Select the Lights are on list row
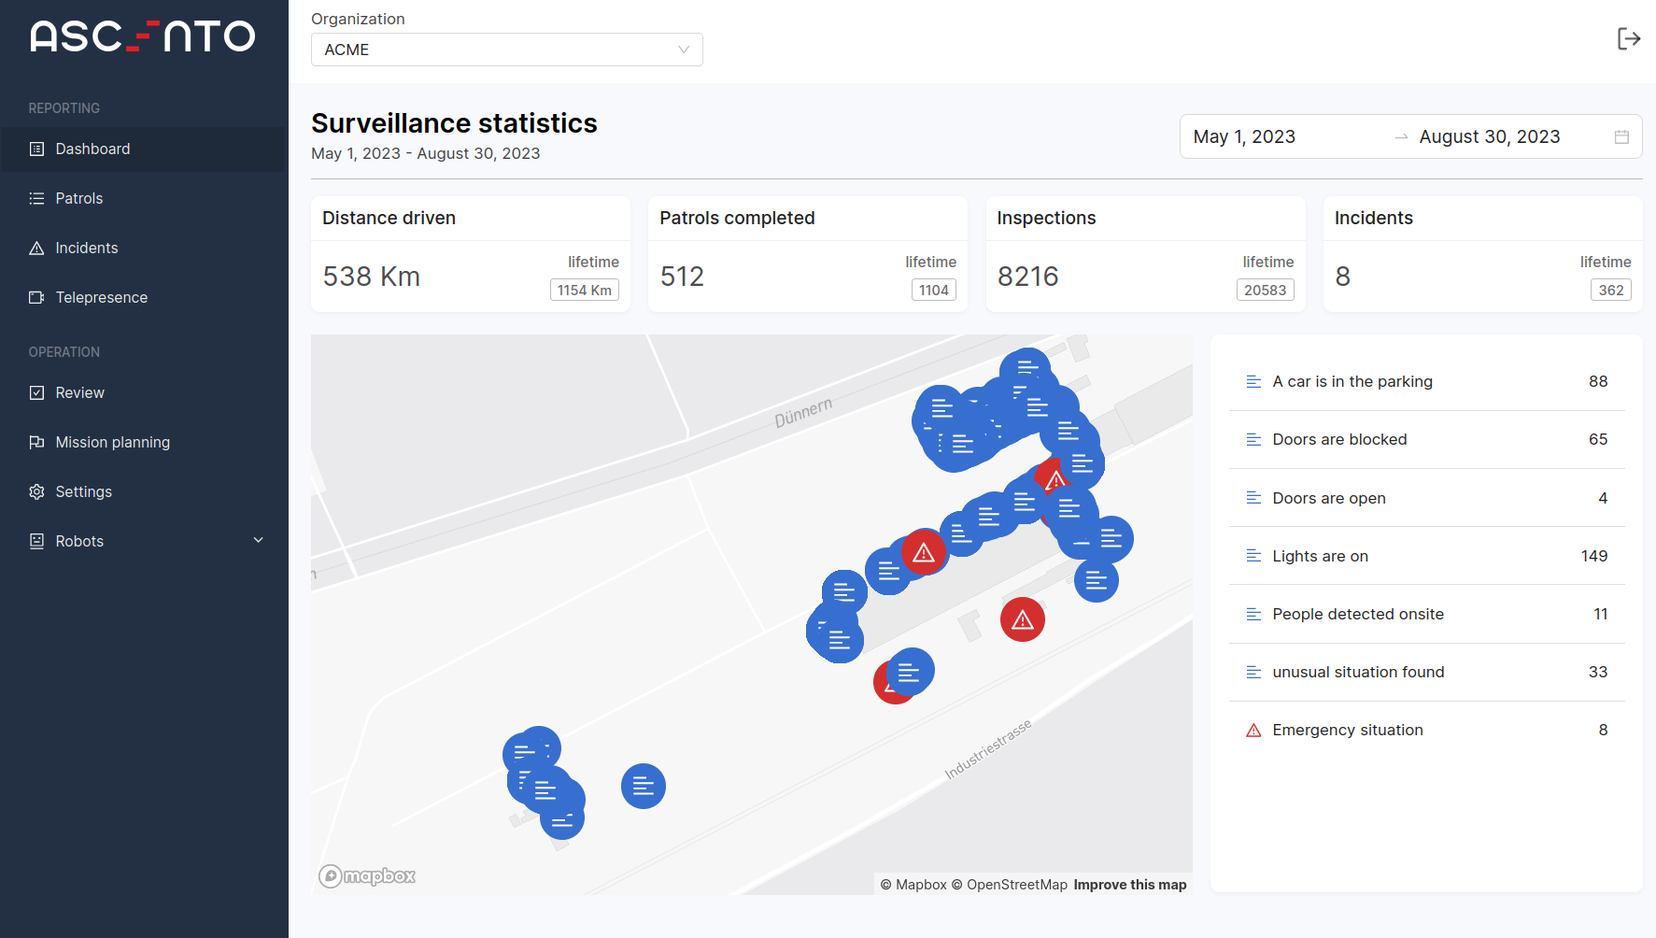The image size is (1656, 938). (1426, 556)
